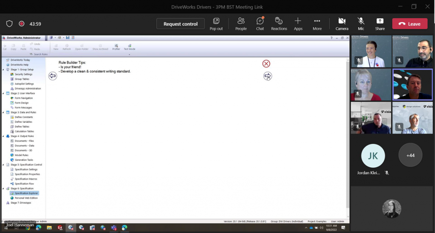Open Specification Settings

(24, 169)
